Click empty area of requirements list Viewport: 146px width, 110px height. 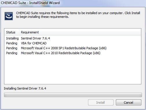pos(73,69)
